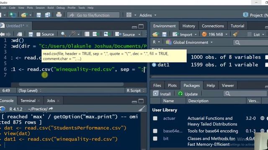Click Install packages button

pyautogui.click(x=162, y=94)
